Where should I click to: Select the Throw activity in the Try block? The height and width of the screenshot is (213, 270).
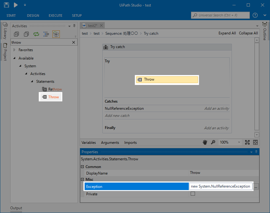(167, 80)
